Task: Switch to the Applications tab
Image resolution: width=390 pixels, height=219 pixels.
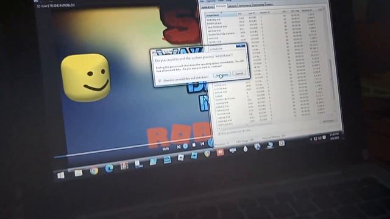Action: [208, 7]
